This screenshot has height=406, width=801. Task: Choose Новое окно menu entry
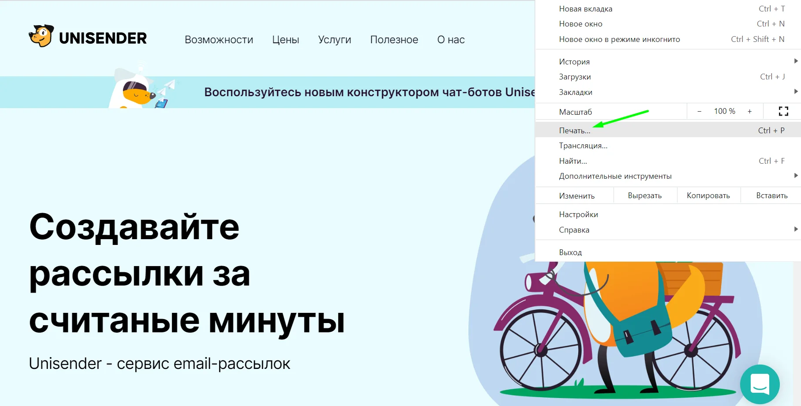point(668,24)
